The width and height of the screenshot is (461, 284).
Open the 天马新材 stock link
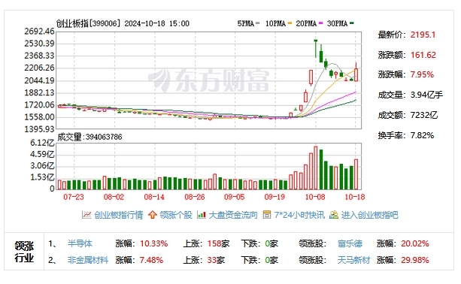pos(353,260)
